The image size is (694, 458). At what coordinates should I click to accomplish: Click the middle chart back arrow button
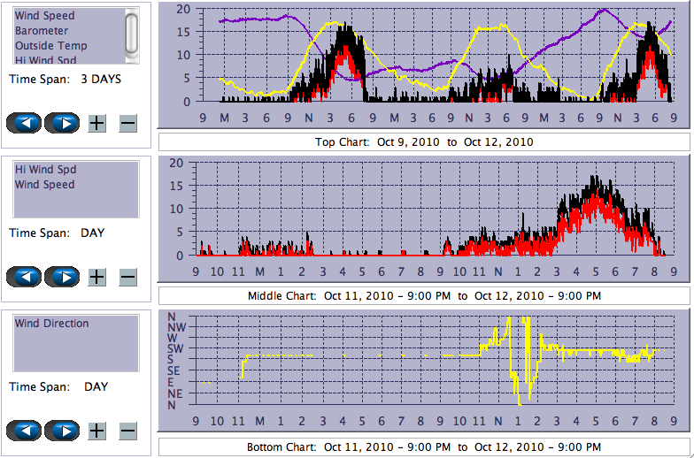(24, 277)
